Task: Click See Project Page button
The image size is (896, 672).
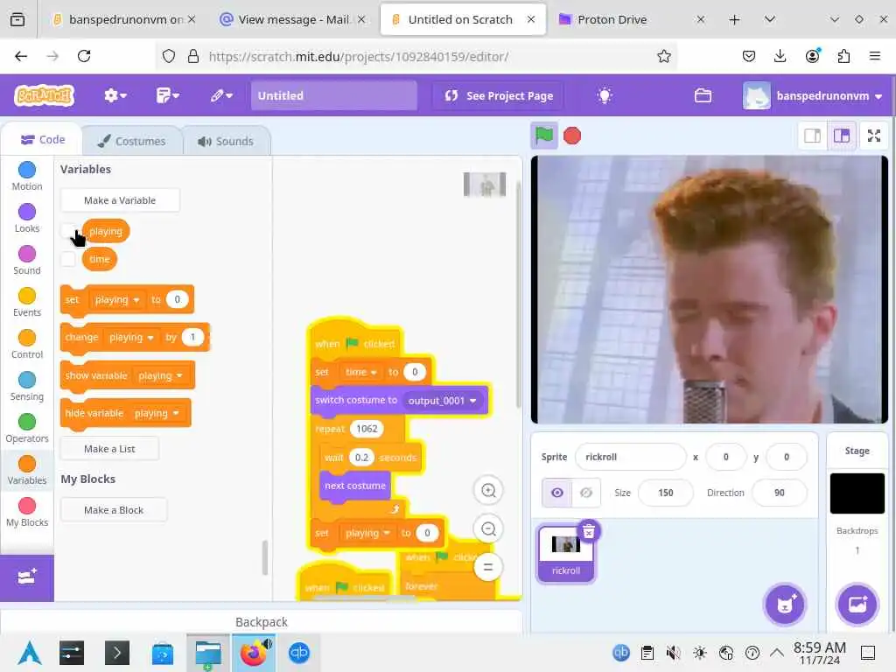Action: 498,95
